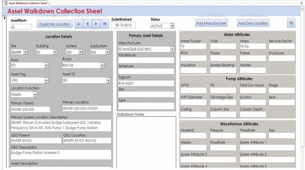Go to the next record arrow
305x170 pixels.
(x=96, y=24)
